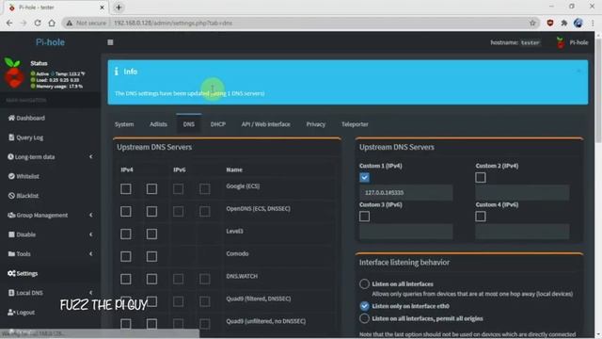Click the browser back arrow

pyautogui.click(x=9, y=23)
